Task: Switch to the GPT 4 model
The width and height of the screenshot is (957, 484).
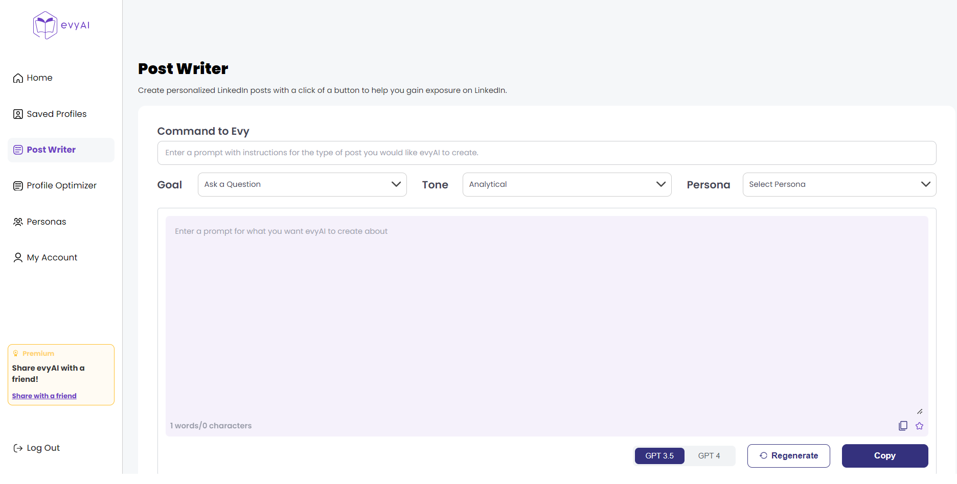Action: pyautogui.click(x=709, y=455)
